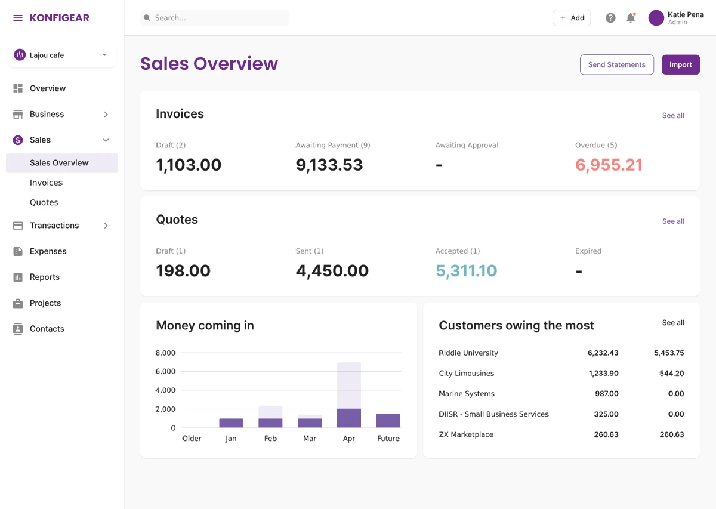
Task: Click Katie Pena's profile avatar
Action: coord(656,18)
